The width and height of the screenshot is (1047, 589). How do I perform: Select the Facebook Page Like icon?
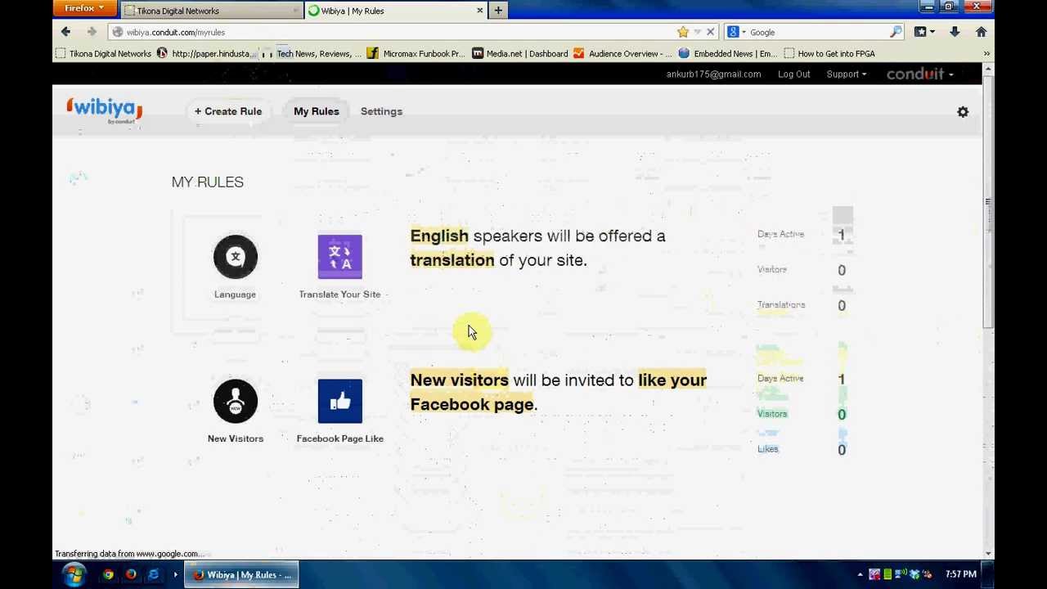click(x=339, y=401)
